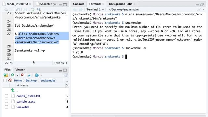Click the Size column header
Image resolution: width=208 pixels, height=117 pixels.
(x=67, y=85)
